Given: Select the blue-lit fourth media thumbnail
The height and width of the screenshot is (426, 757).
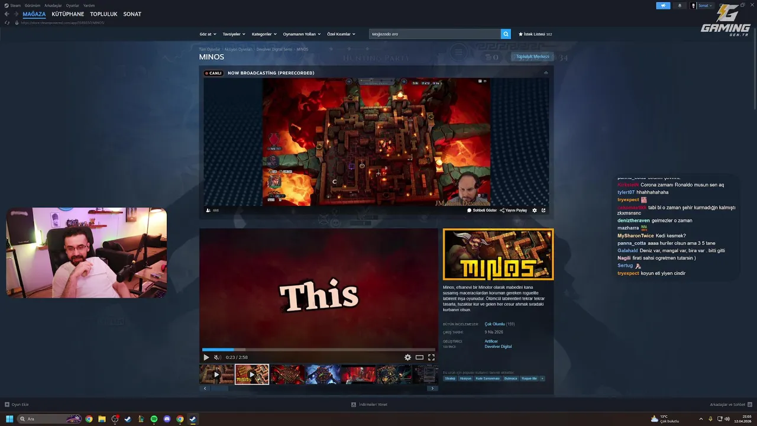Looking at the screenshot, I should tap(323, 375).
